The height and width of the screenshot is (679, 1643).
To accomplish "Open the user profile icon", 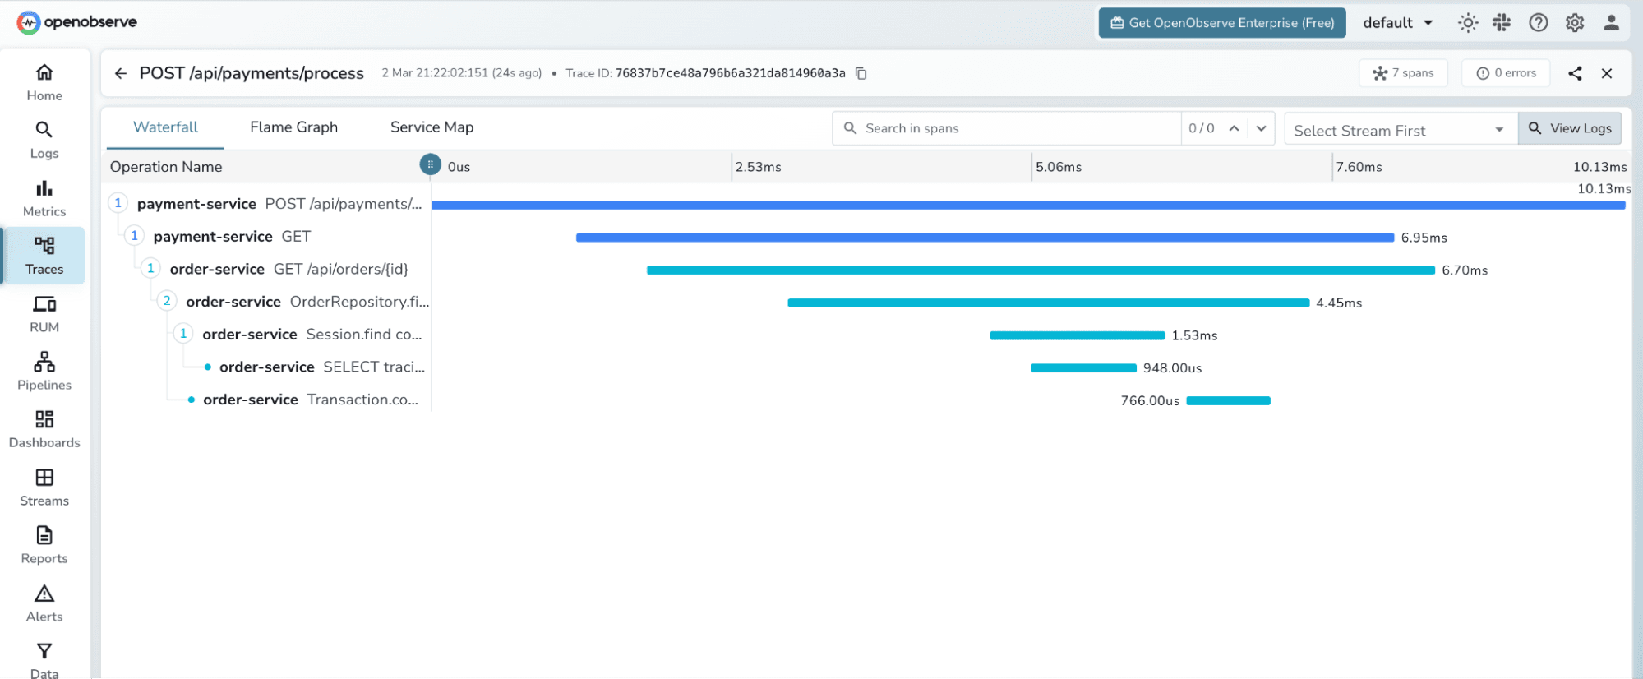I will point(1611,23).
